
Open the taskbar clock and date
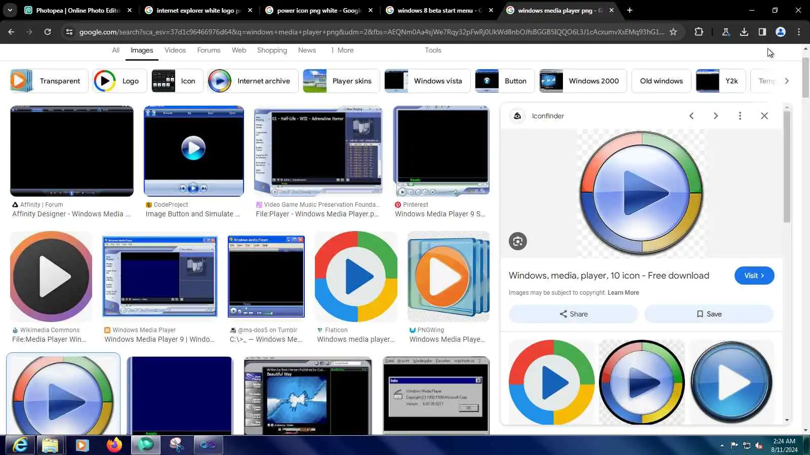pos(784,445)
